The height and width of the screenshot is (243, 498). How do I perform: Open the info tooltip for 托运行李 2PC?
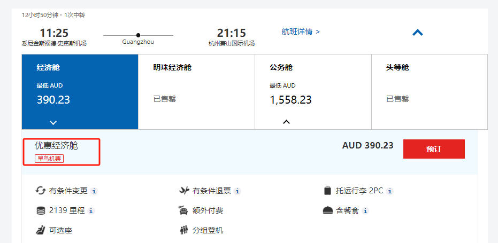click(x=390, y=191)
